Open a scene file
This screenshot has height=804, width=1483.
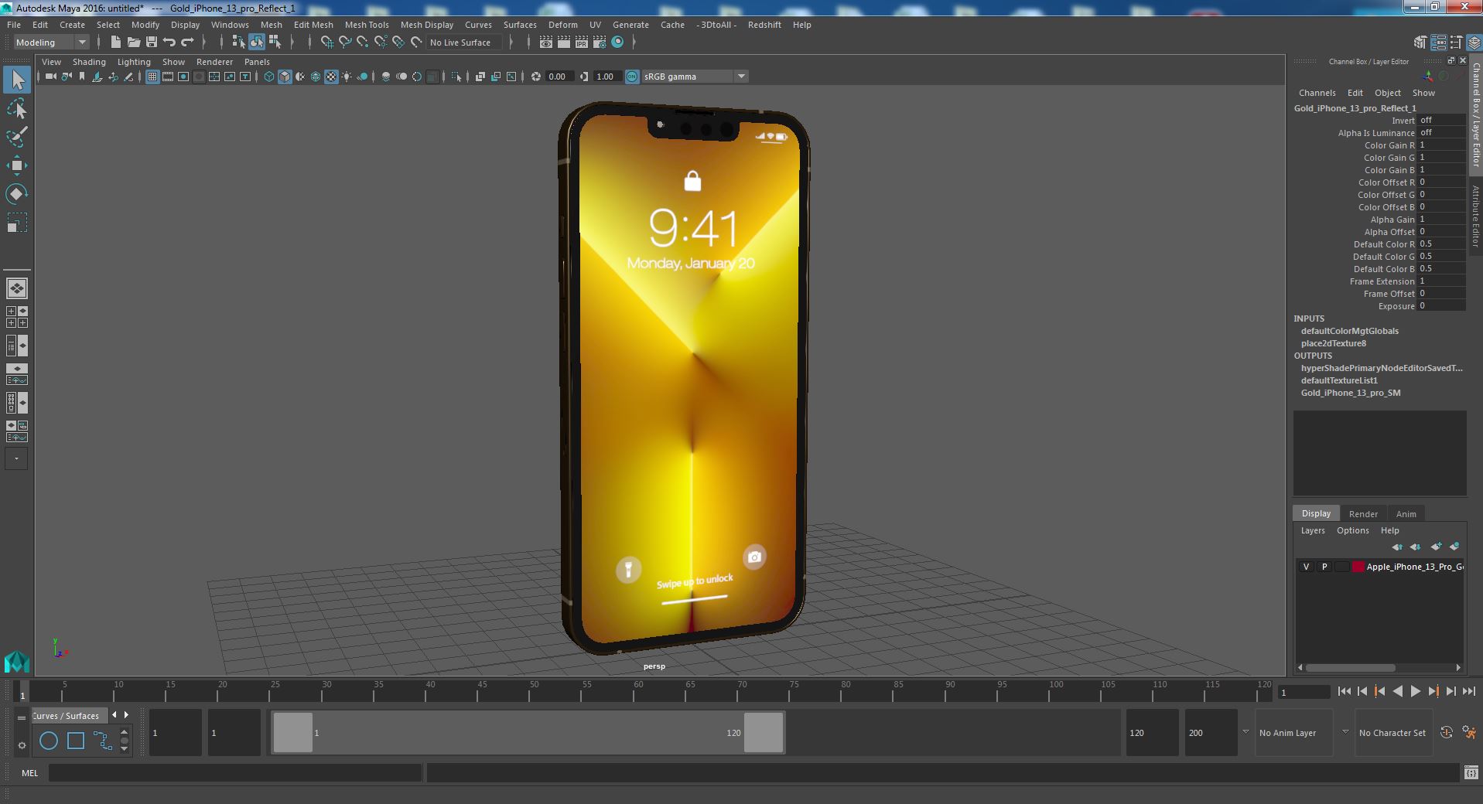coord(133,43)
